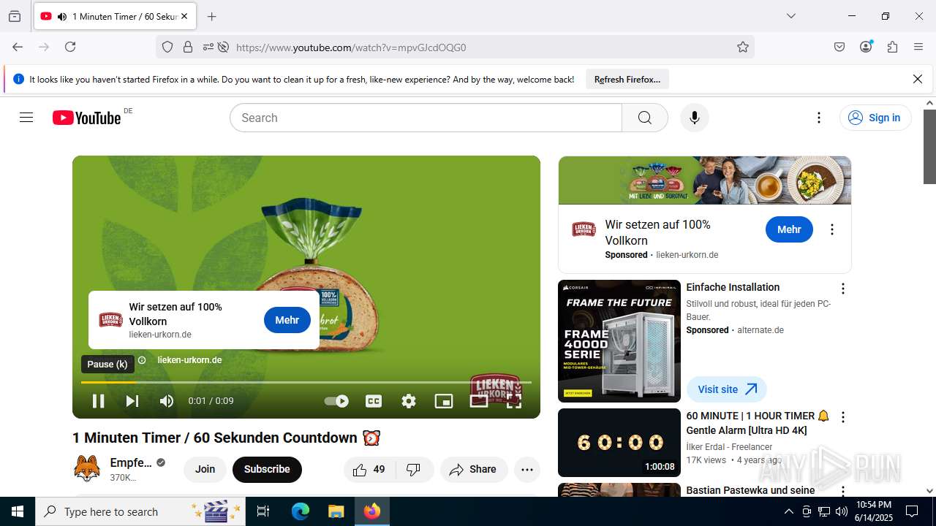This screenshot has height=526, width=936.
Task: Toggle subtitles with the CC button
Action: coord(374,401)
